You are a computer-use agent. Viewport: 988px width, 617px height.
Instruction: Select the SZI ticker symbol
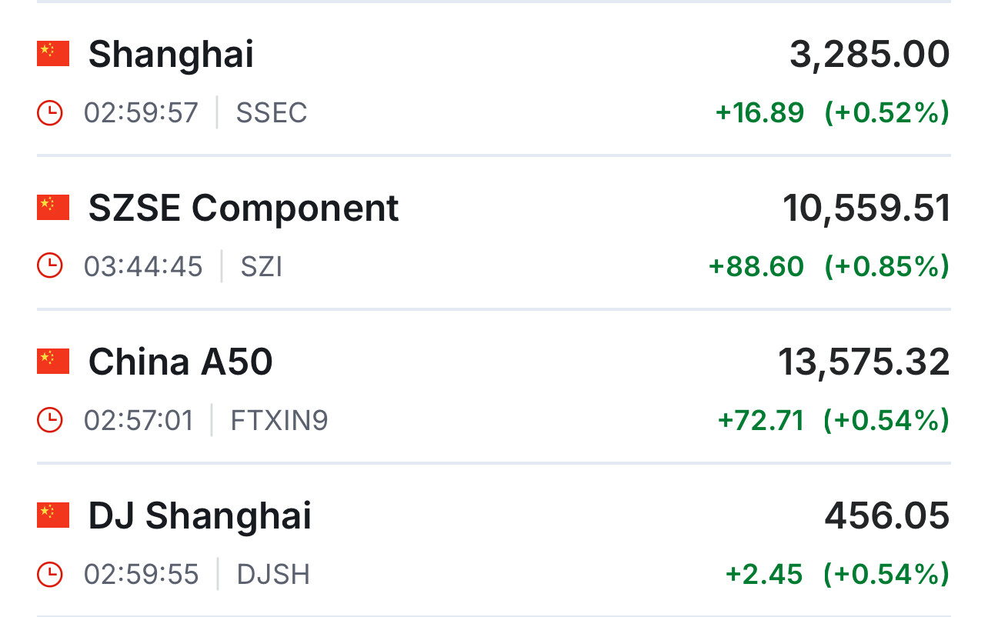pos(262,267)
